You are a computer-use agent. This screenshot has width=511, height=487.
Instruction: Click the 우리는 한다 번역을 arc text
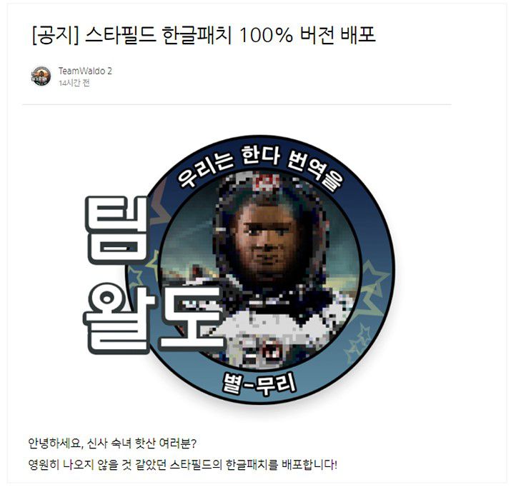[259, 167]
